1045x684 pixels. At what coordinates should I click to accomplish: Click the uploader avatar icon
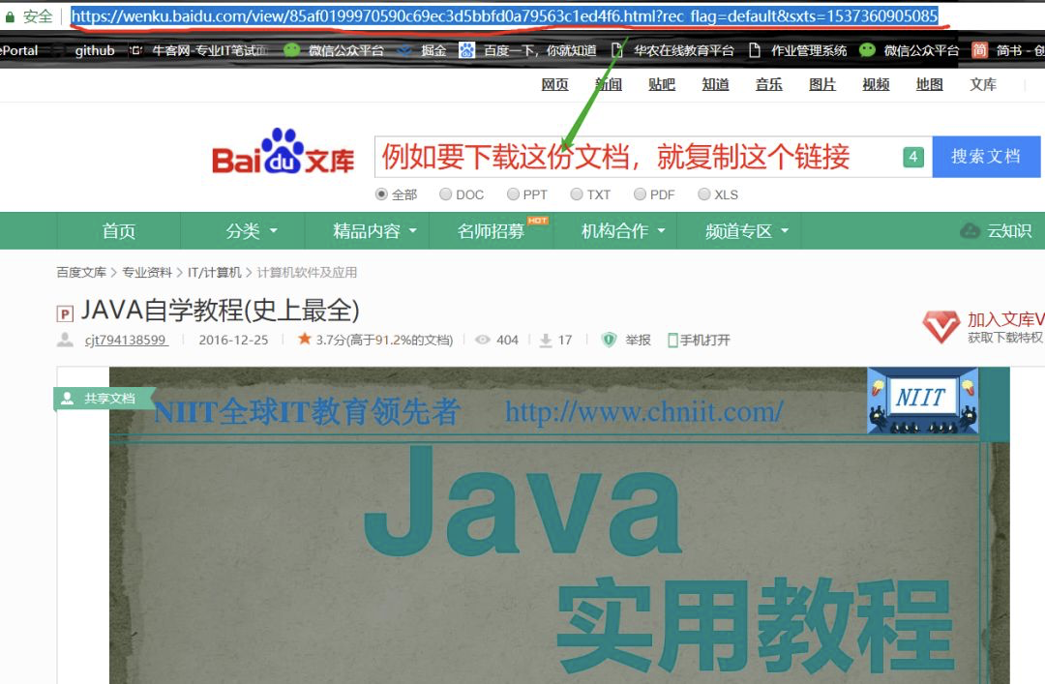click(66, 340)
